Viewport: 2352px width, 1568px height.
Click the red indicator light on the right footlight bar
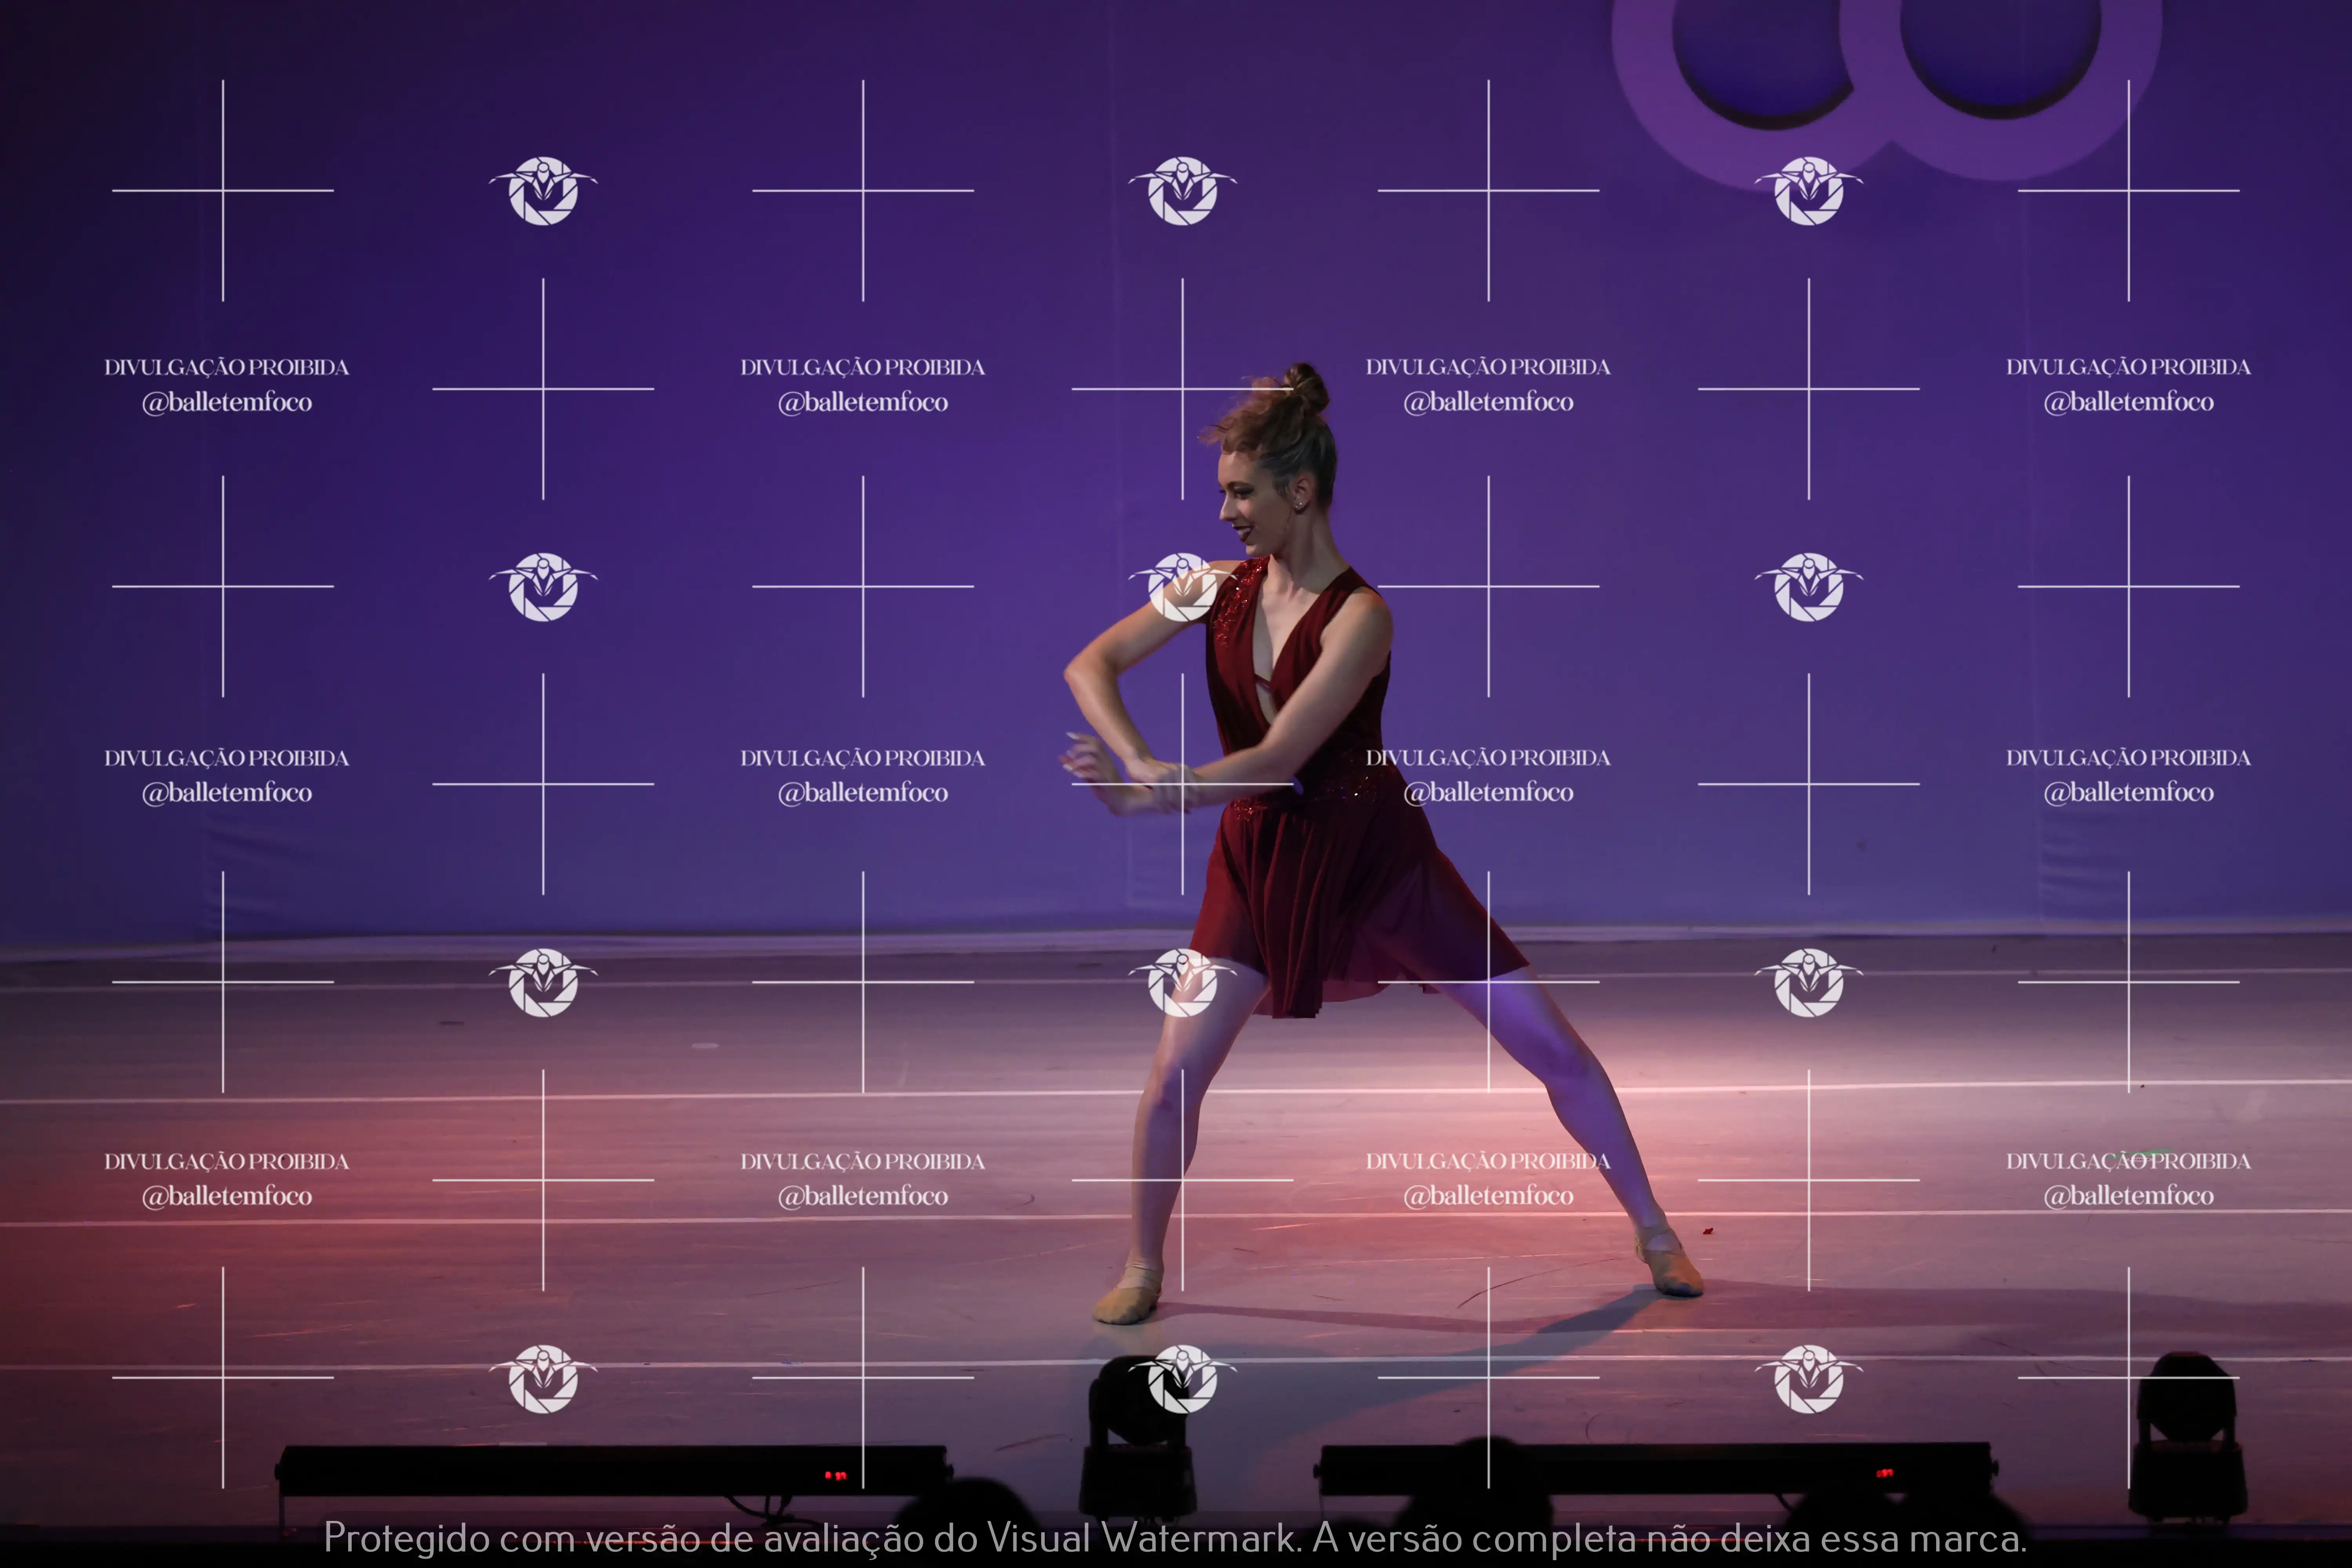[x=1885, y=1473]
